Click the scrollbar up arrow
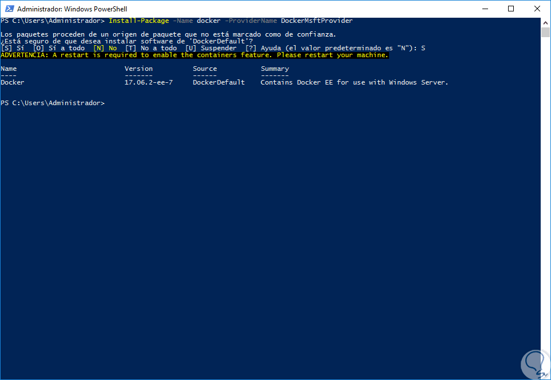Screen dimensions: 551x380 coord(546,22)
